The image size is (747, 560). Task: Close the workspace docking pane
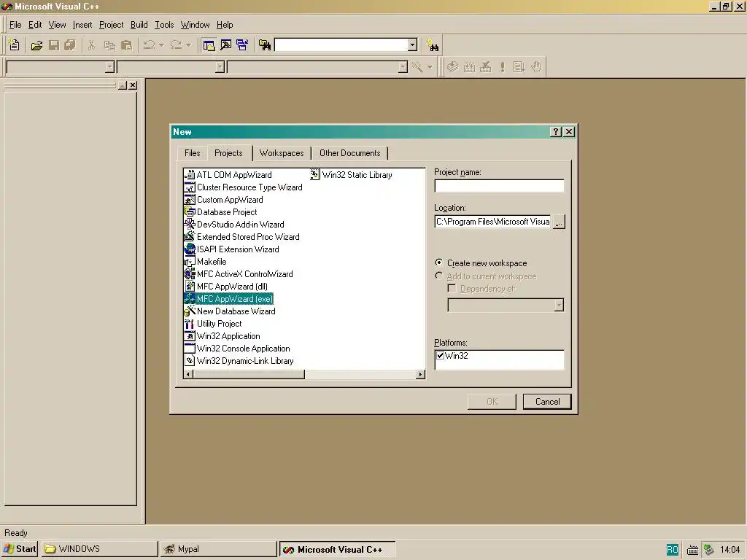coord(133,85)
